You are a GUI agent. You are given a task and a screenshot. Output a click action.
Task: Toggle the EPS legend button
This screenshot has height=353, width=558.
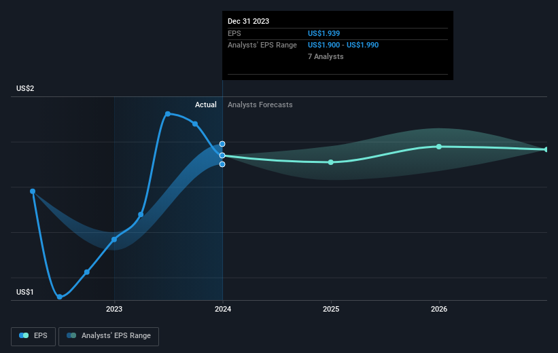tap(33, 336)
